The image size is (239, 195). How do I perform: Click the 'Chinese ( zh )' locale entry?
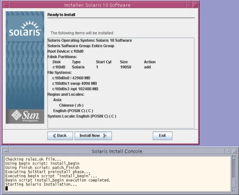coord(71,105)
